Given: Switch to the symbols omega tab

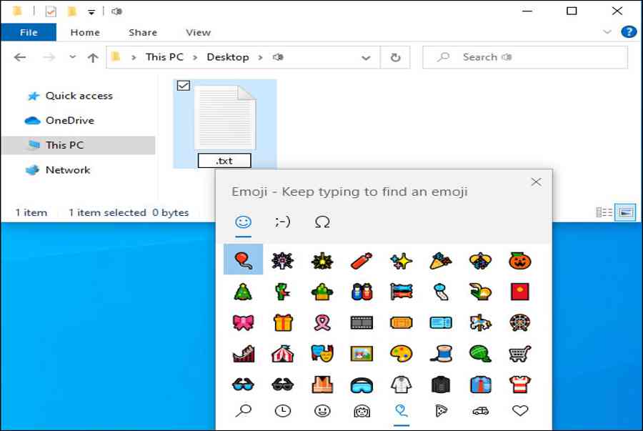Looking at the screenshot, I should click(x=322, y=222).
